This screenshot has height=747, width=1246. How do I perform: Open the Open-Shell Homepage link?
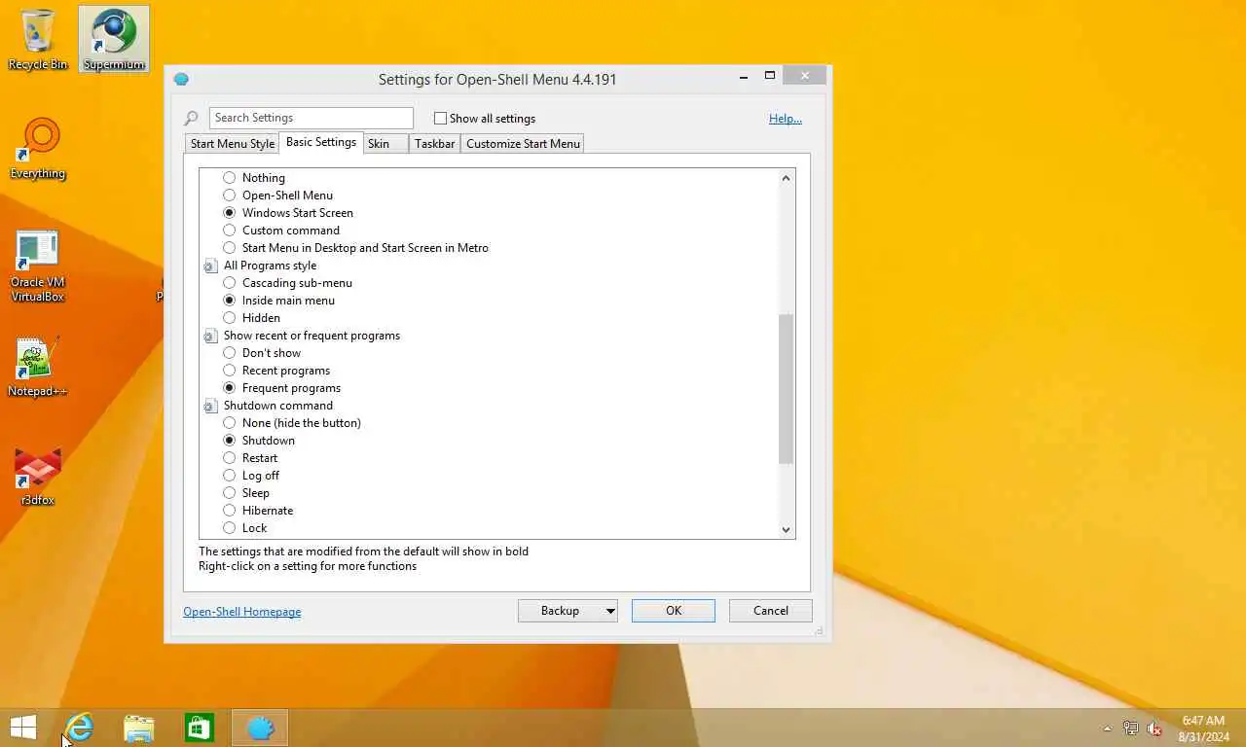pos(242,612)
